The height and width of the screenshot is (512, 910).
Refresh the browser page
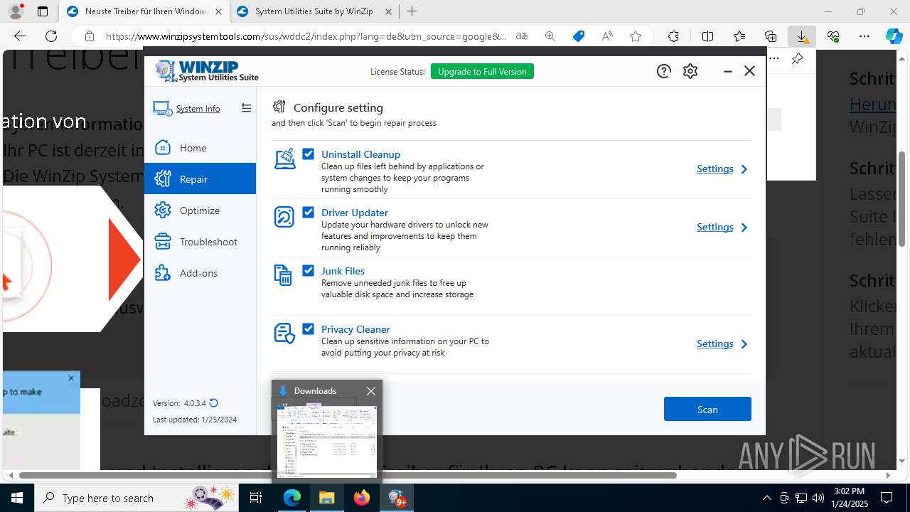[51, 36]
